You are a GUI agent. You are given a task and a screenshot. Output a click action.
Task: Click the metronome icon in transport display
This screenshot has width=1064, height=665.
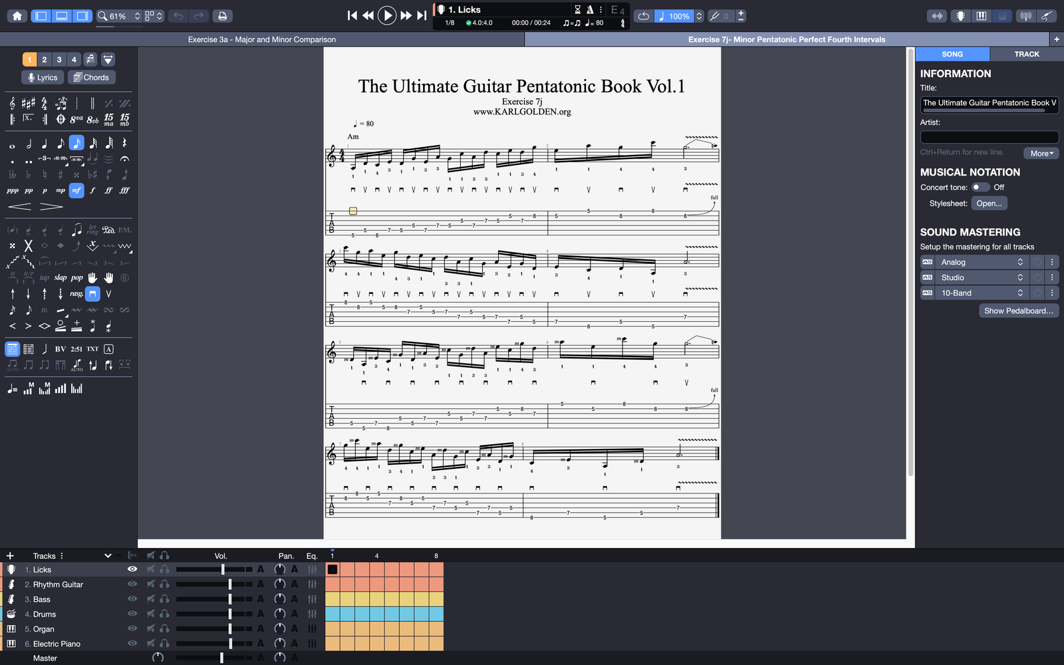tap(590, 9)
